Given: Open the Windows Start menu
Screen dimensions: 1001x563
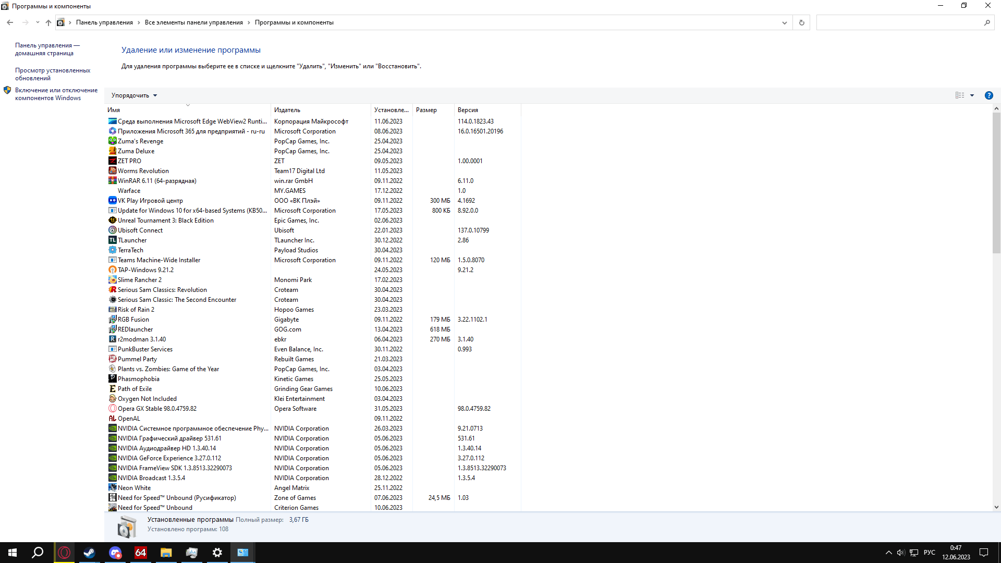Looking at the screenshot, I should [x=13, y=553].
